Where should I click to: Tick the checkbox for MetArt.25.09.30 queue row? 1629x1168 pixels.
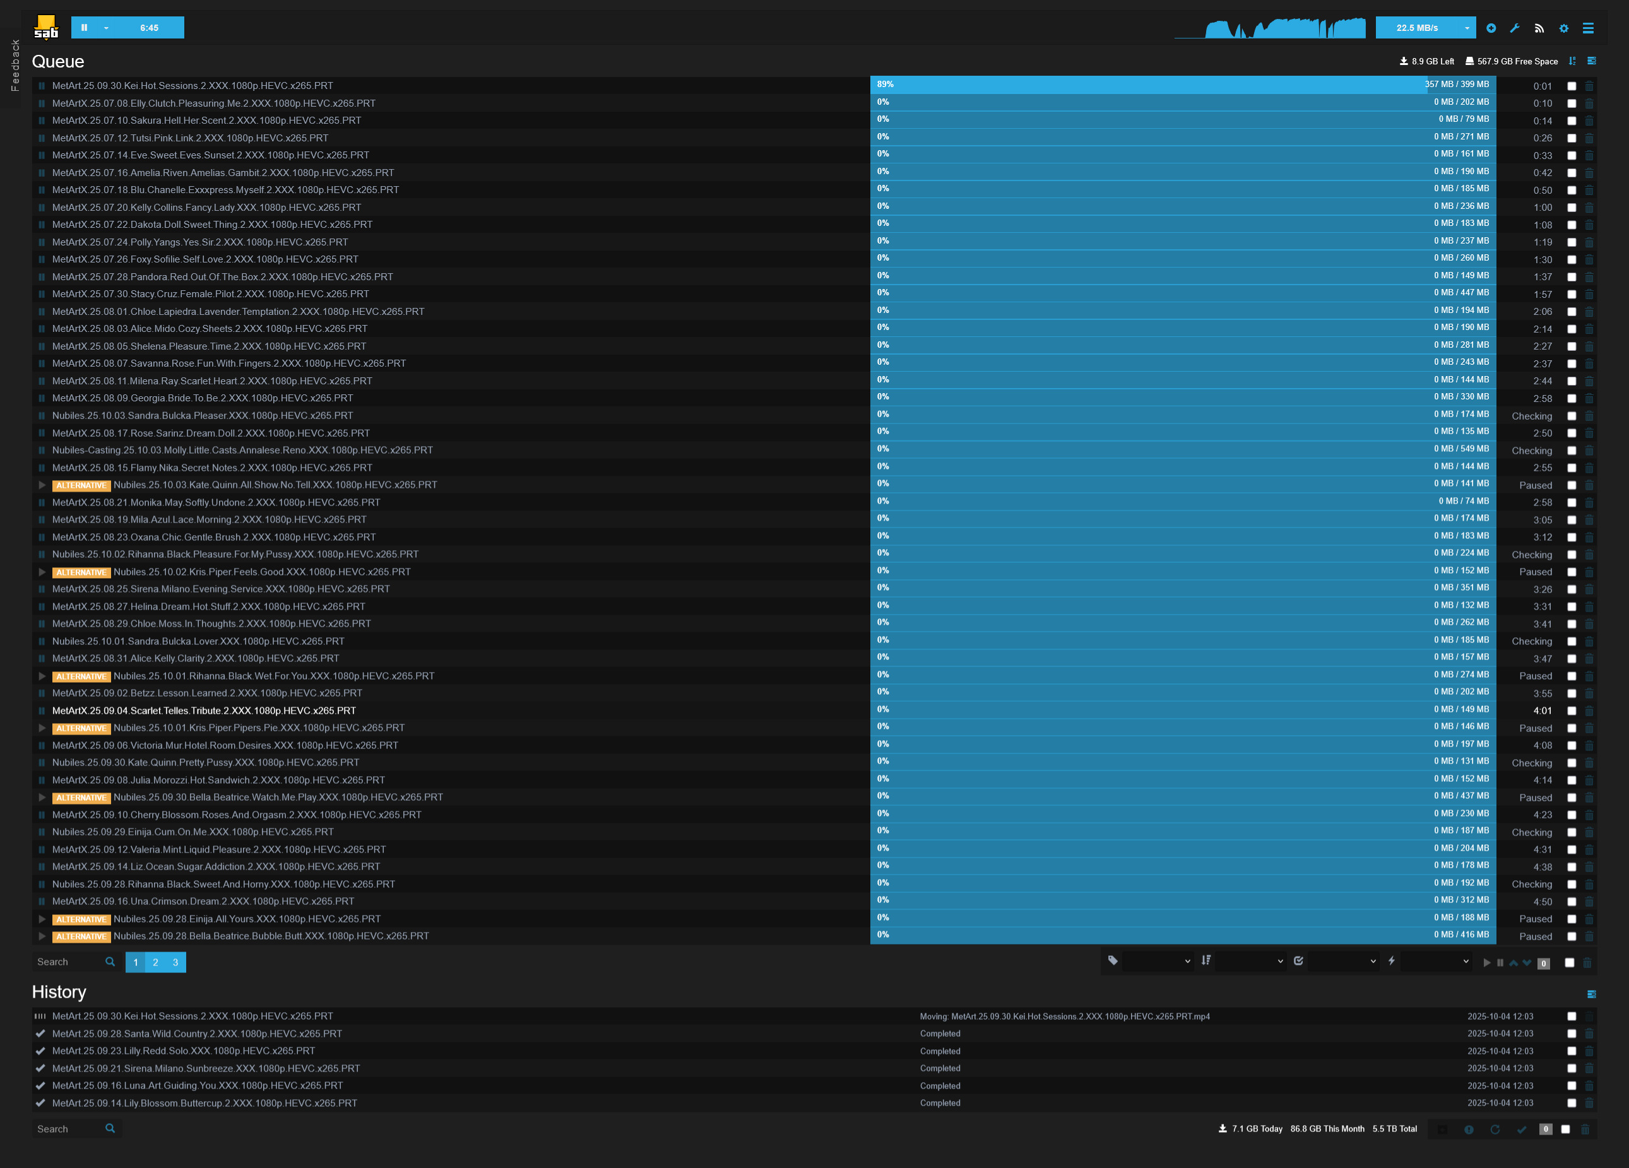pyautogui.click(x=1572, y=86)
